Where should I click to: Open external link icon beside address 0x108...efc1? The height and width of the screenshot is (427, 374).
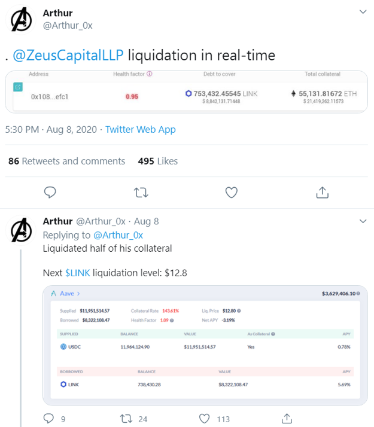(18, 87)
